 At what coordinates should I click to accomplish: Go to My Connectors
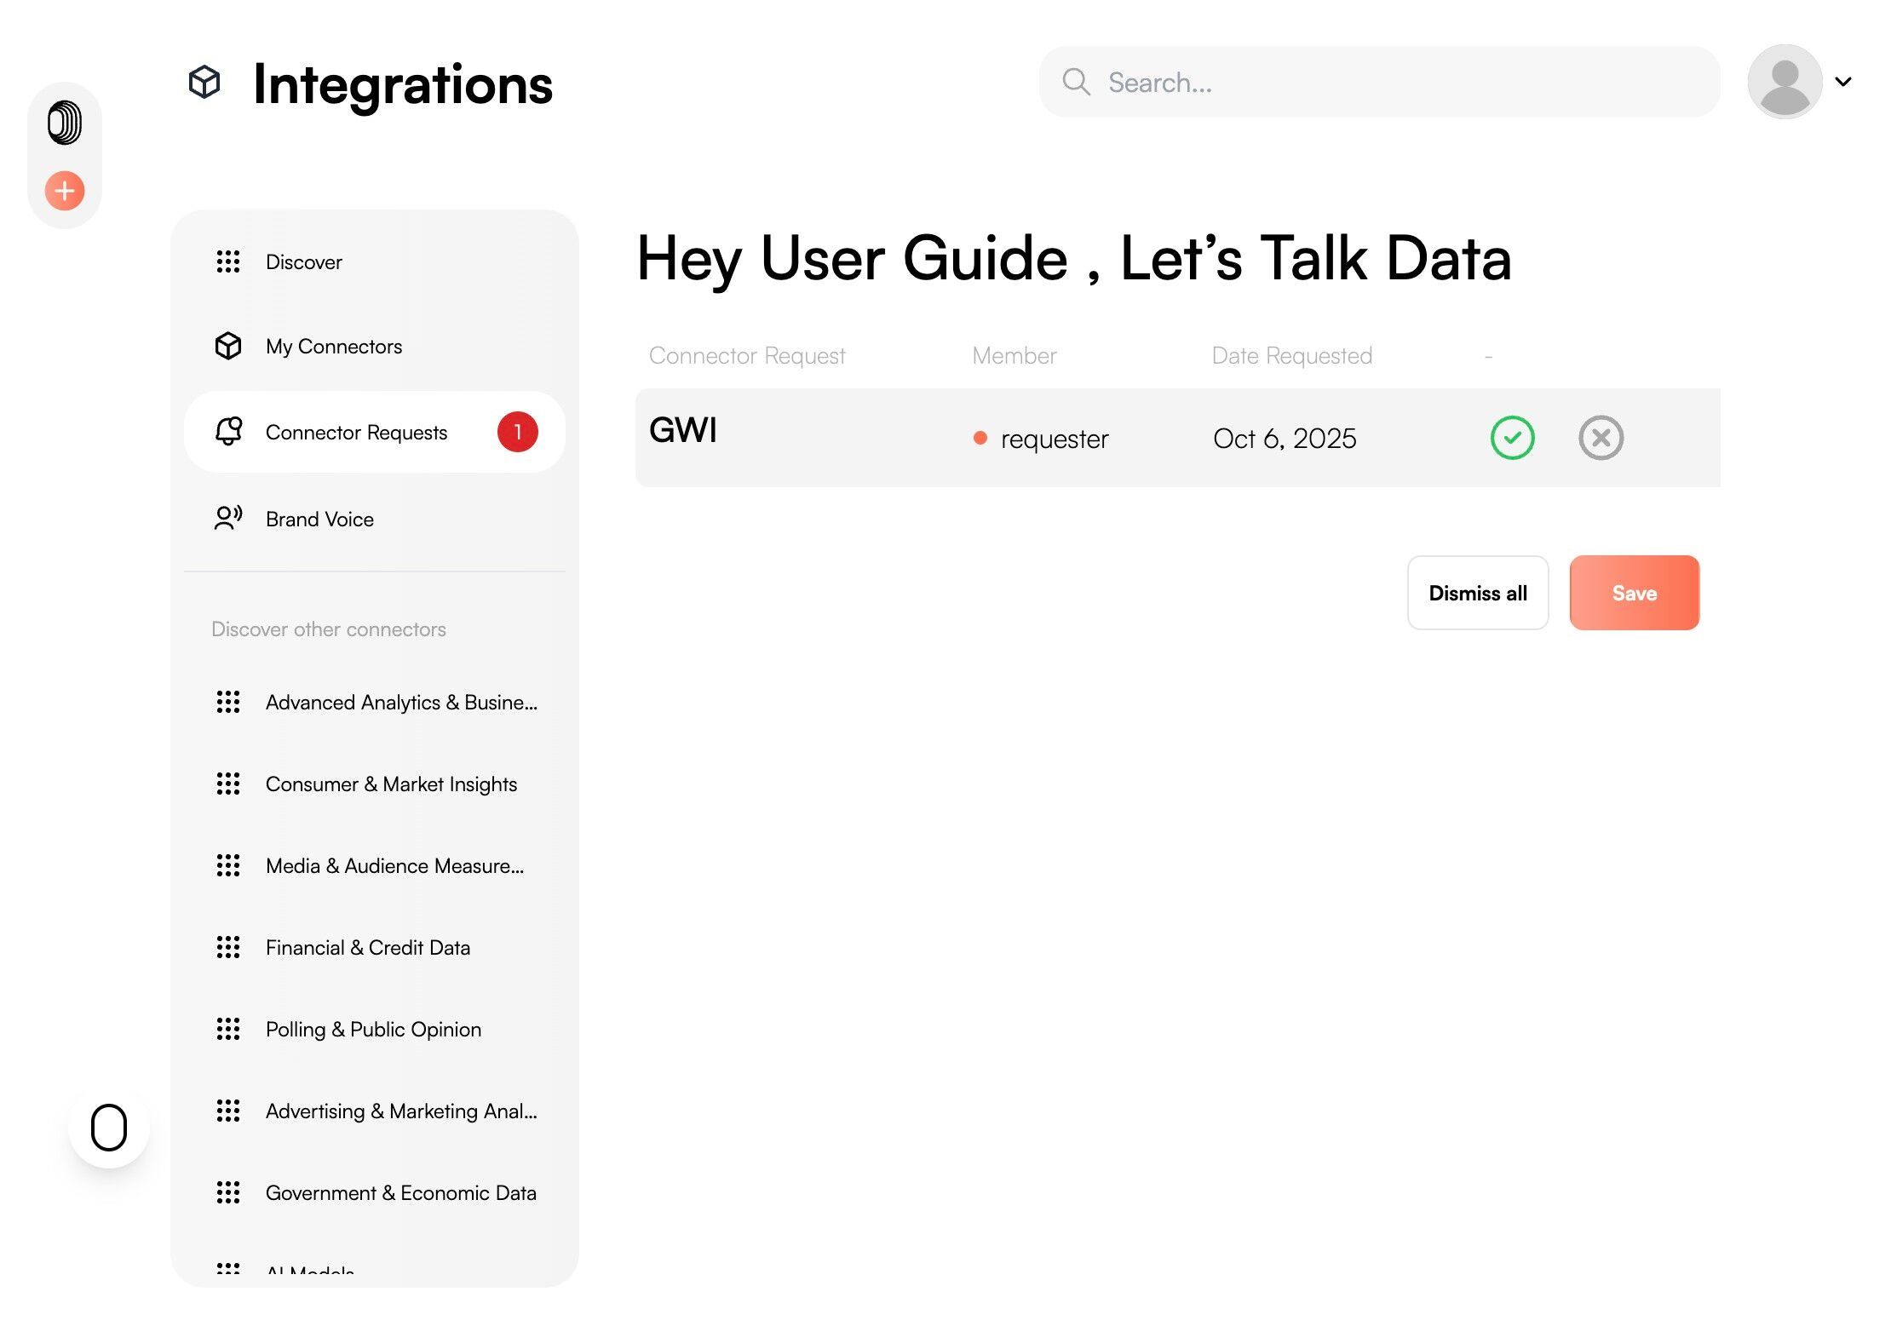pyautogui.click(x=333, y=347)
